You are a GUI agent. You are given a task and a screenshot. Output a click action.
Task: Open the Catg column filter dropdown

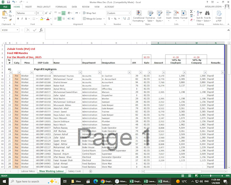(x=19, y=72)
